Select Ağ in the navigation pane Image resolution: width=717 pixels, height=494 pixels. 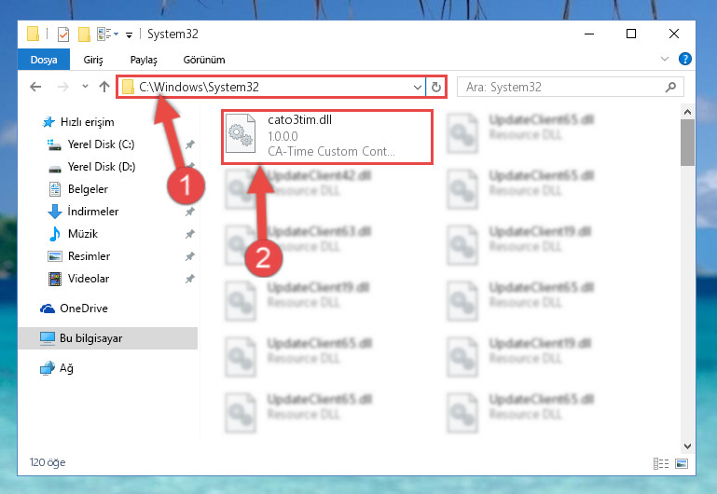[x=56, y=368]
